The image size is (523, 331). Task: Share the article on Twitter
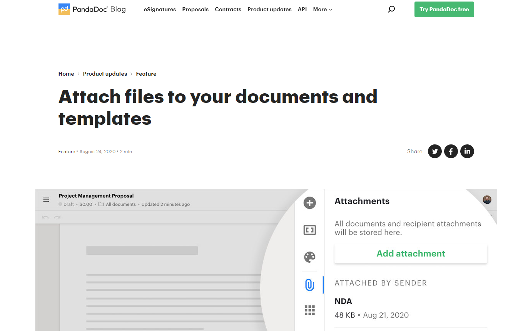tap(435, 151)
